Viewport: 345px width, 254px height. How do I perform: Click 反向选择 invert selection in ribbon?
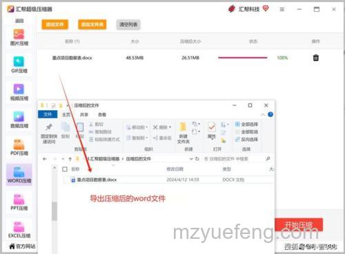[x=246, y=139]
